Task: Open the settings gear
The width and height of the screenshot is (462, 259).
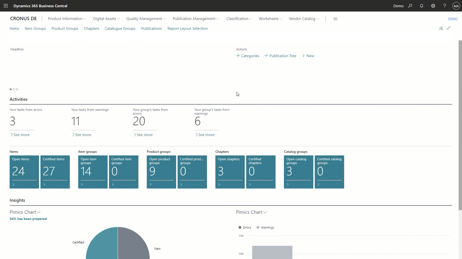Action: tap(433, 6)
